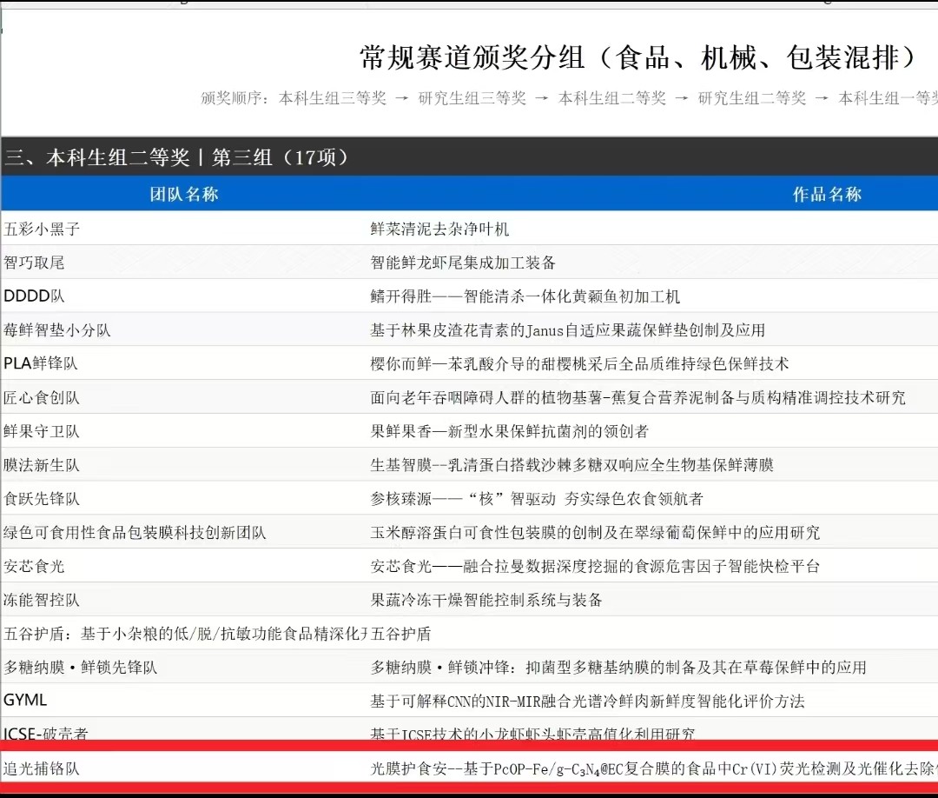Select work cell 光膜护食安 PcOP-Fe/g-C3N4@EC
Image resolution: width=938 pixels, height=798 pixels.
(x=654, y=768)
